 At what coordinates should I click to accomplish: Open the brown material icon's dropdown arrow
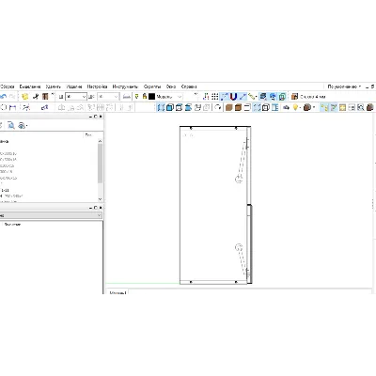[x=314, y=108]
